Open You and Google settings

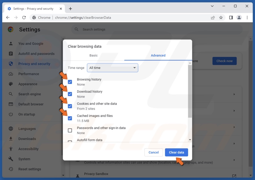click(x=31, y=44)
